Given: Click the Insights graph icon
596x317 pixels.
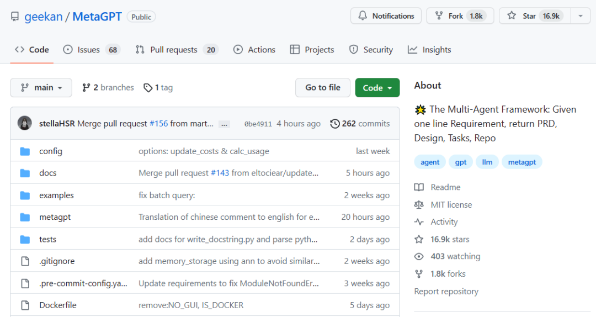Looking at the screenshot, I should [412, 50].
